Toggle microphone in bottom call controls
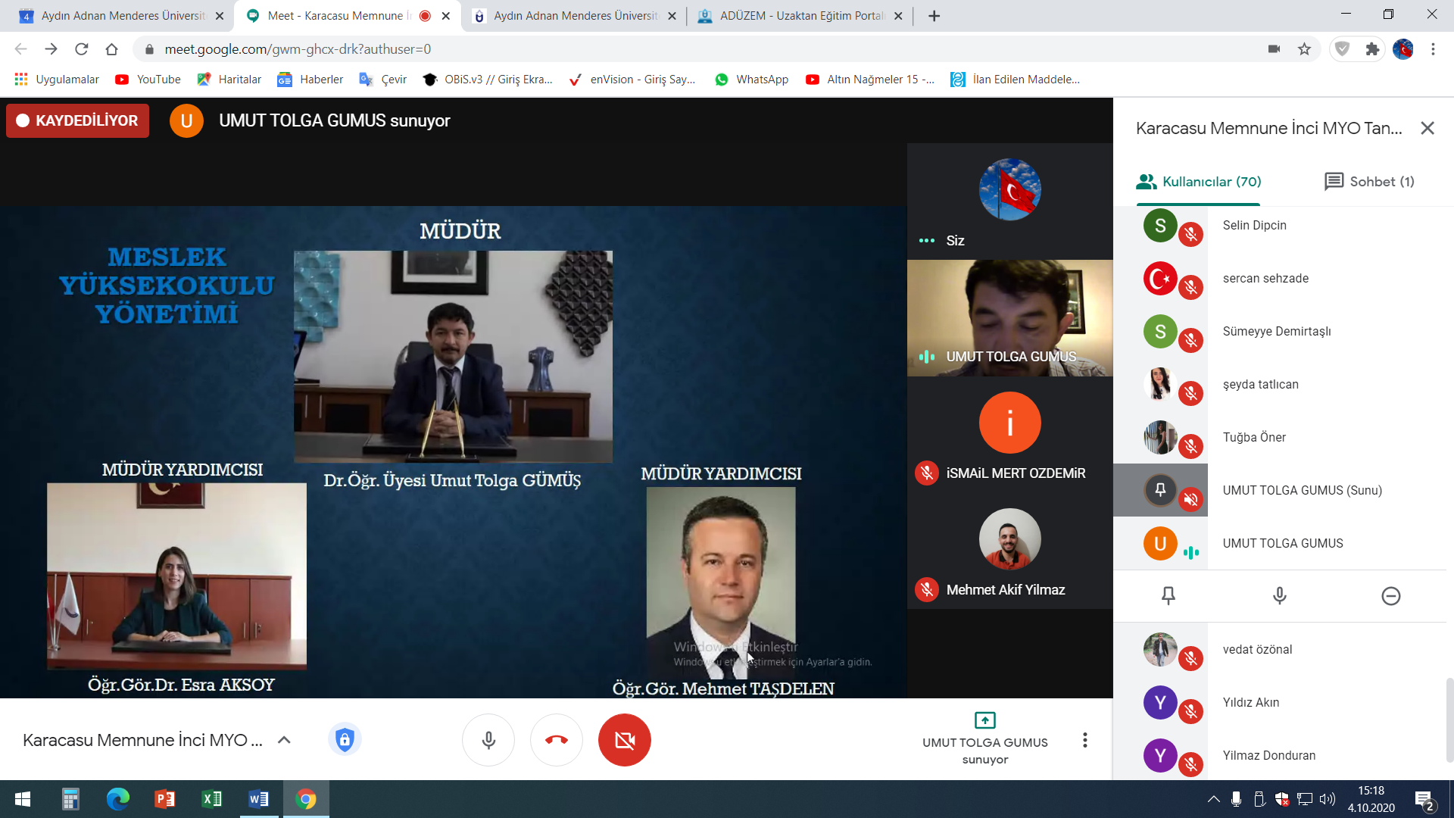The width and height of the screenshot is (1454, 818). [x=488, y=740]
